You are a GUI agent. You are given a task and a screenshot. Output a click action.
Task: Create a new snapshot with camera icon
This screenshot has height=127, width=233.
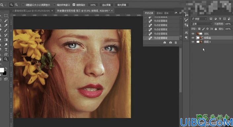171,42
